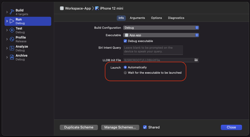Viewport: 250px width, 137px height.
Task: Expand the Test action chevron
Action: coord(7,30)
